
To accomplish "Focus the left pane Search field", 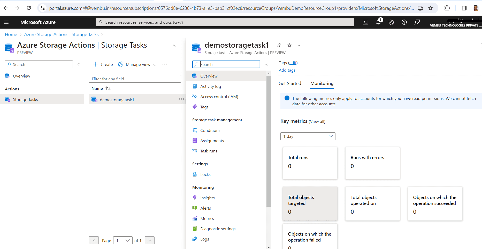I will pyautogui.click(x=39, y=64).
